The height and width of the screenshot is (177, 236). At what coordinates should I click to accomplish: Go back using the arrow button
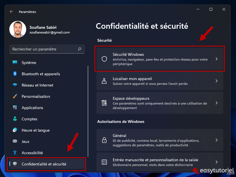[12, 12]
